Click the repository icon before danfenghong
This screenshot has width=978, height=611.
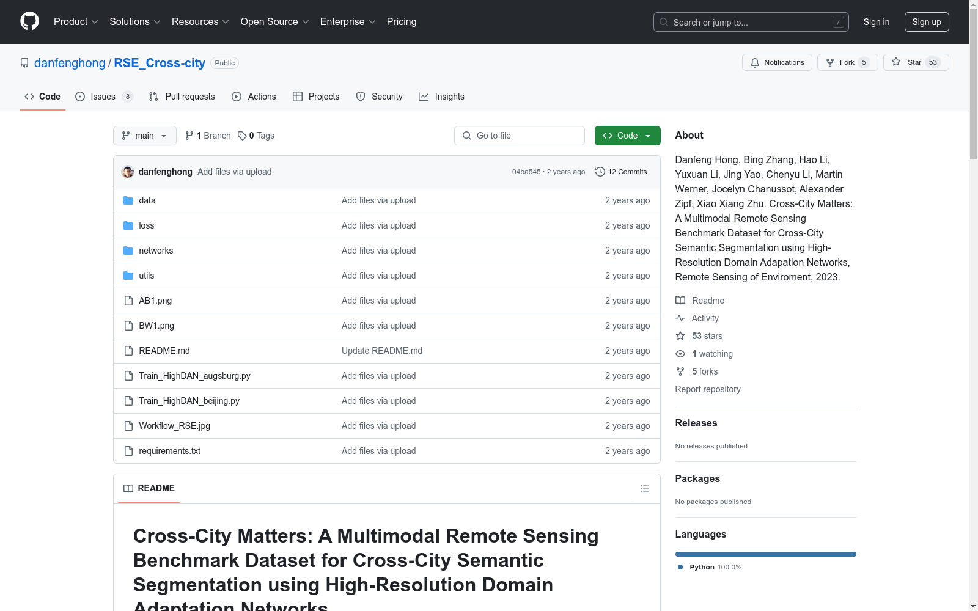coord(24,63)
